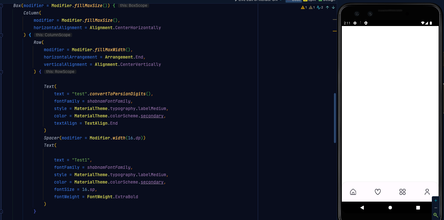This screenshot has height=220, width=444.
Task: Click the verticalAlignment parameter name
Action: click(x=65, y=64)
